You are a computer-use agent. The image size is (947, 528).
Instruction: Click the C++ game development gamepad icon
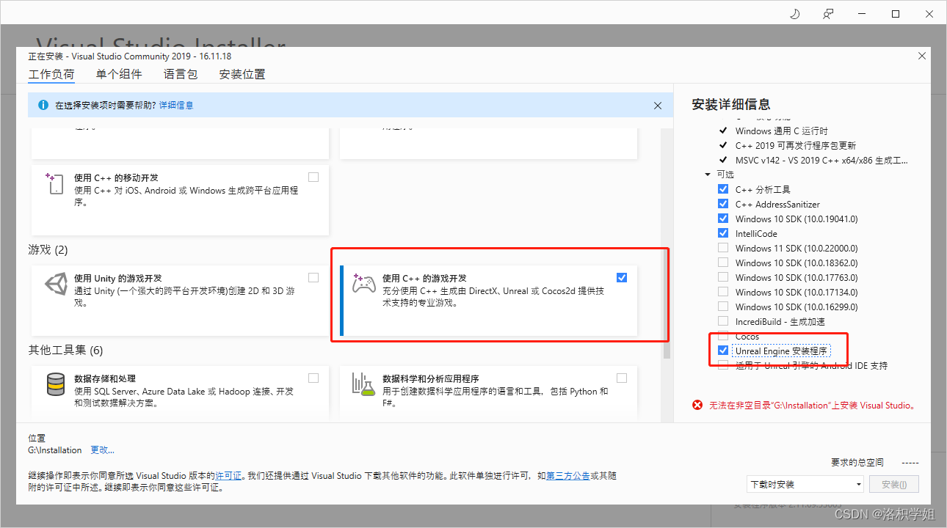click(x=363, y=283)
